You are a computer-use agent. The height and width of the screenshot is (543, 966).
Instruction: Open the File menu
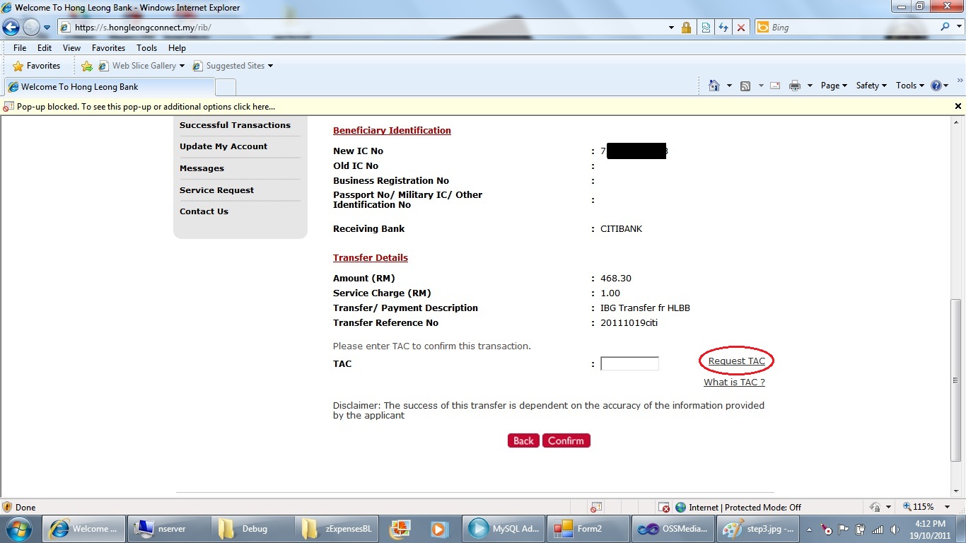(20, 48)
